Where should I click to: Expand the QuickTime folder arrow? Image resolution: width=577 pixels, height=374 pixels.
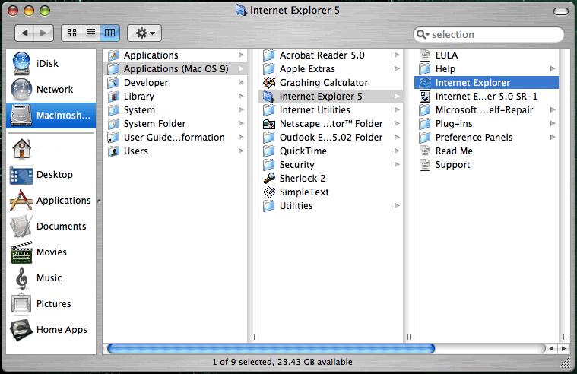pos(397,151)
